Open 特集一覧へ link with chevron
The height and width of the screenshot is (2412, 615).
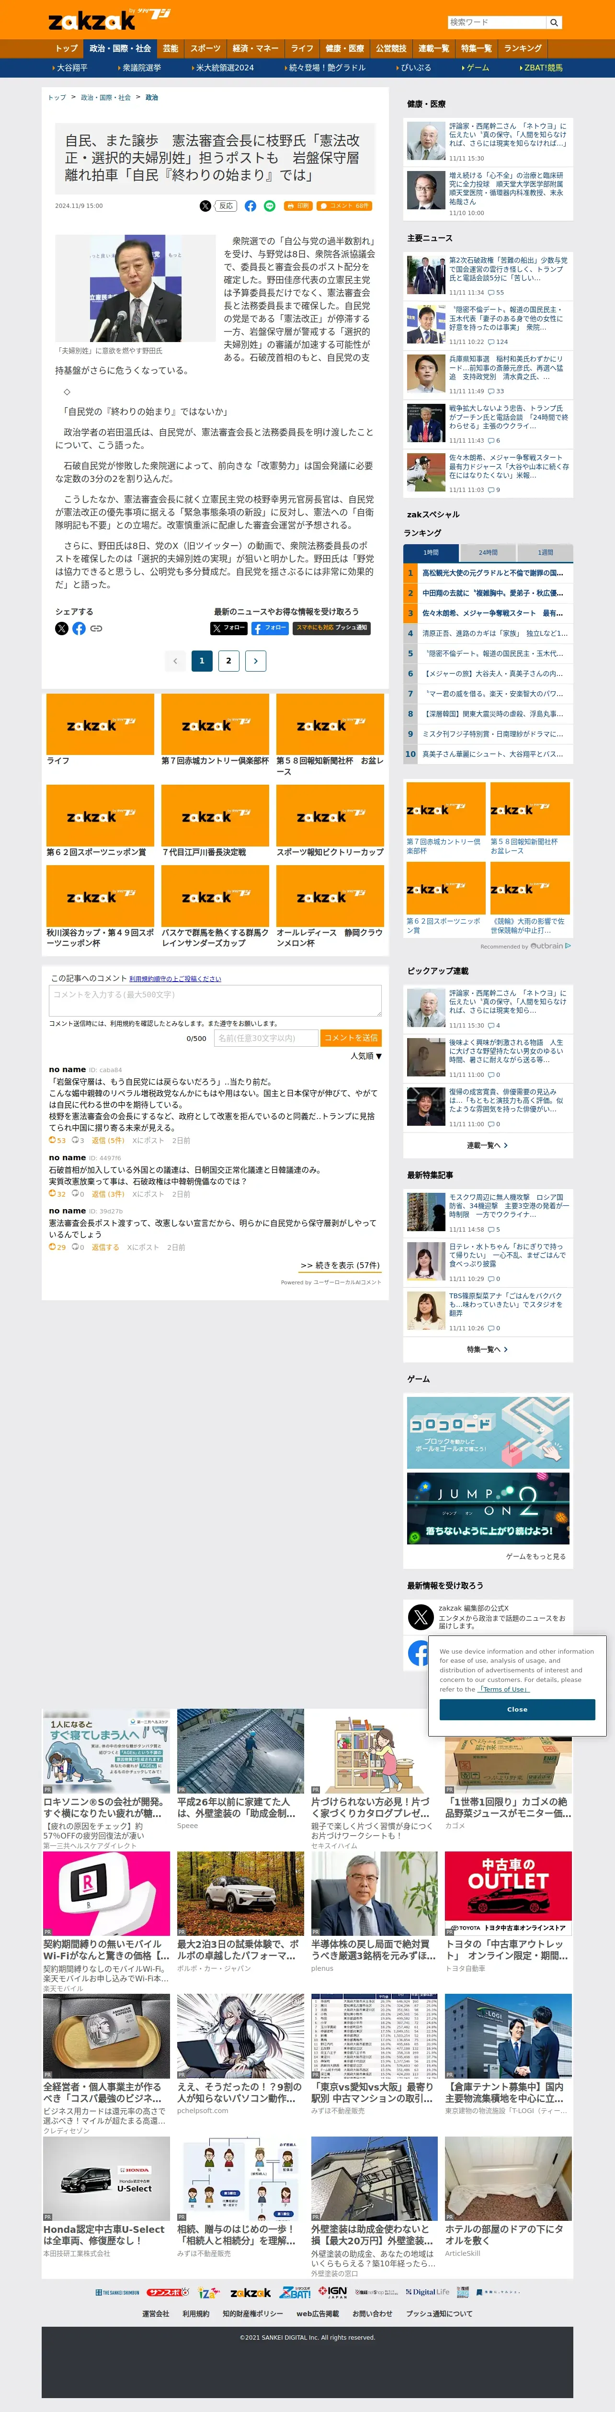click(488, 1349)
